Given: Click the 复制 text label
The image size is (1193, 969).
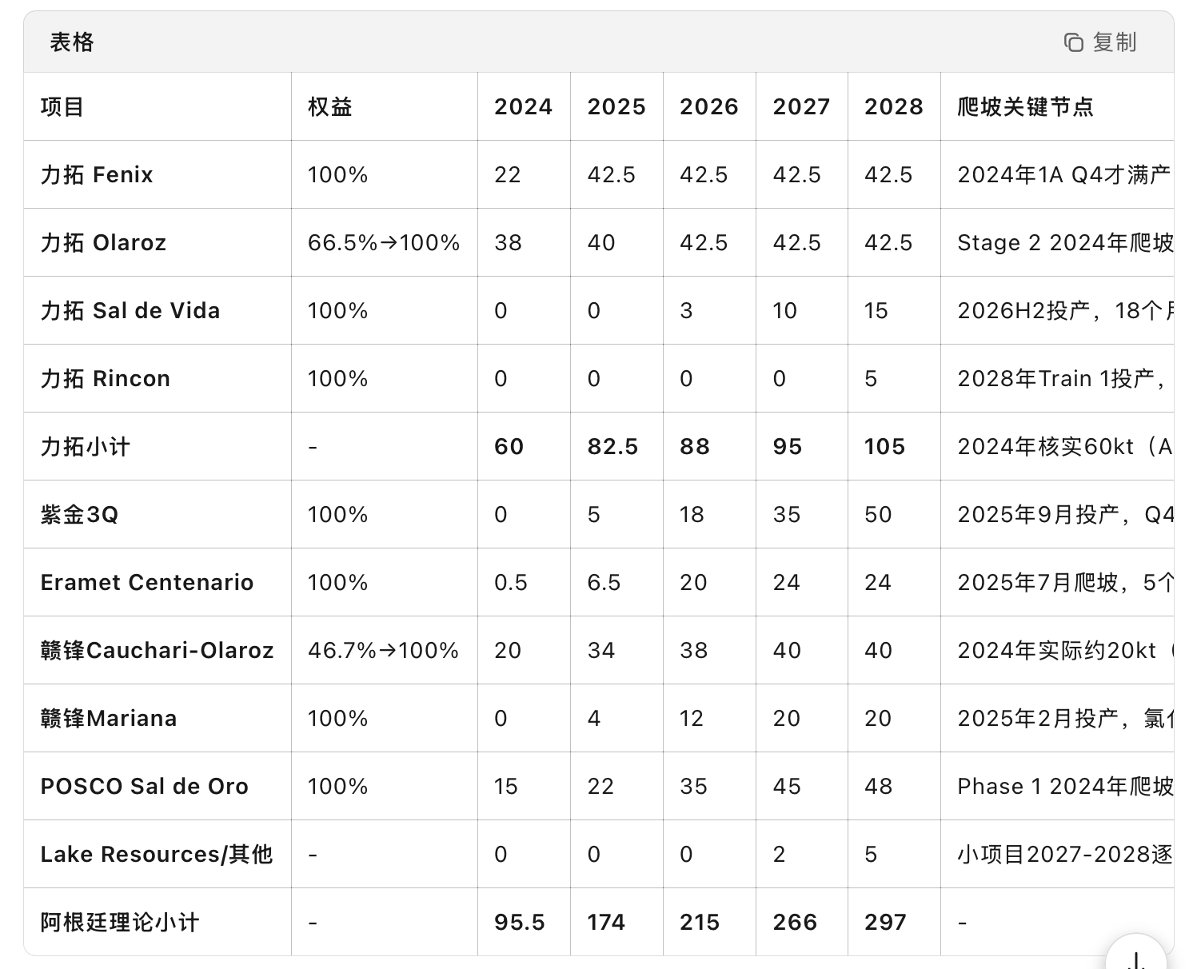Looking at the screenshot, I should pos(1115,42).
